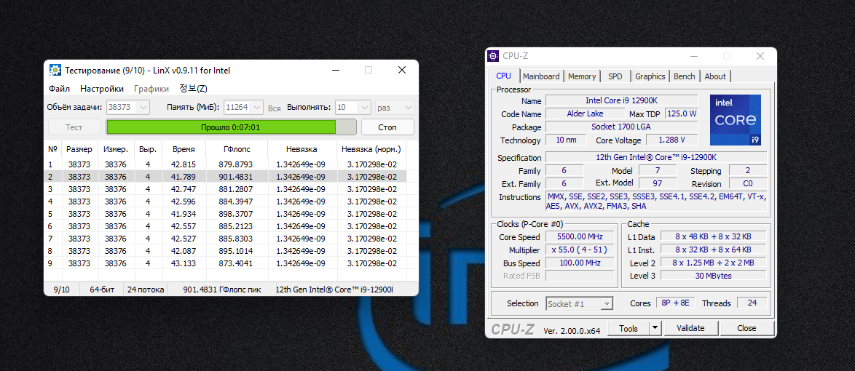This screenshot has height=371, width=855.
Task: Open the Выполнять count dropdown showing 10
Action: pyautogui.click(x=352, y=108)
